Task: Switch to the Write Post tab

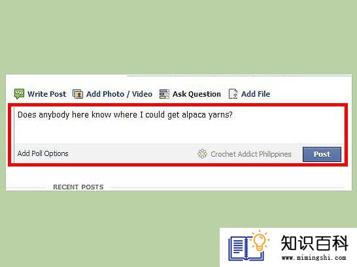Action: tap(46, 94)
